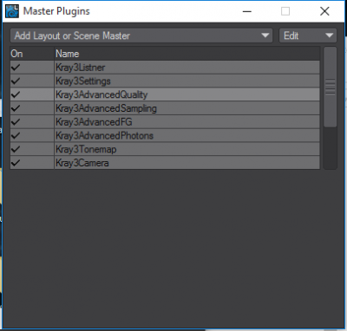The width and height of the screenshot is (347, 331).
Task: Minimize the Master Plugins window
Action: pos(247,11)
